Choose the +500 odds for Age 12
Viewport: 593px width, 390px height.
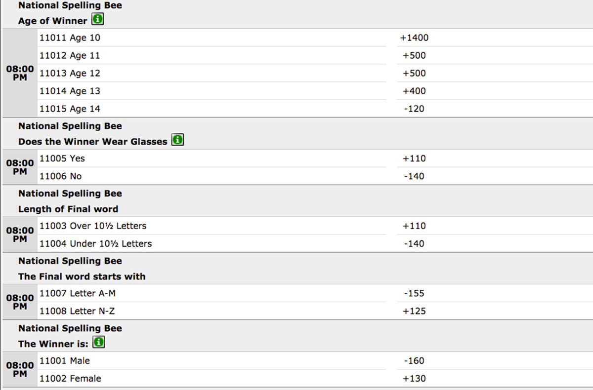click(x=414, y=73)
